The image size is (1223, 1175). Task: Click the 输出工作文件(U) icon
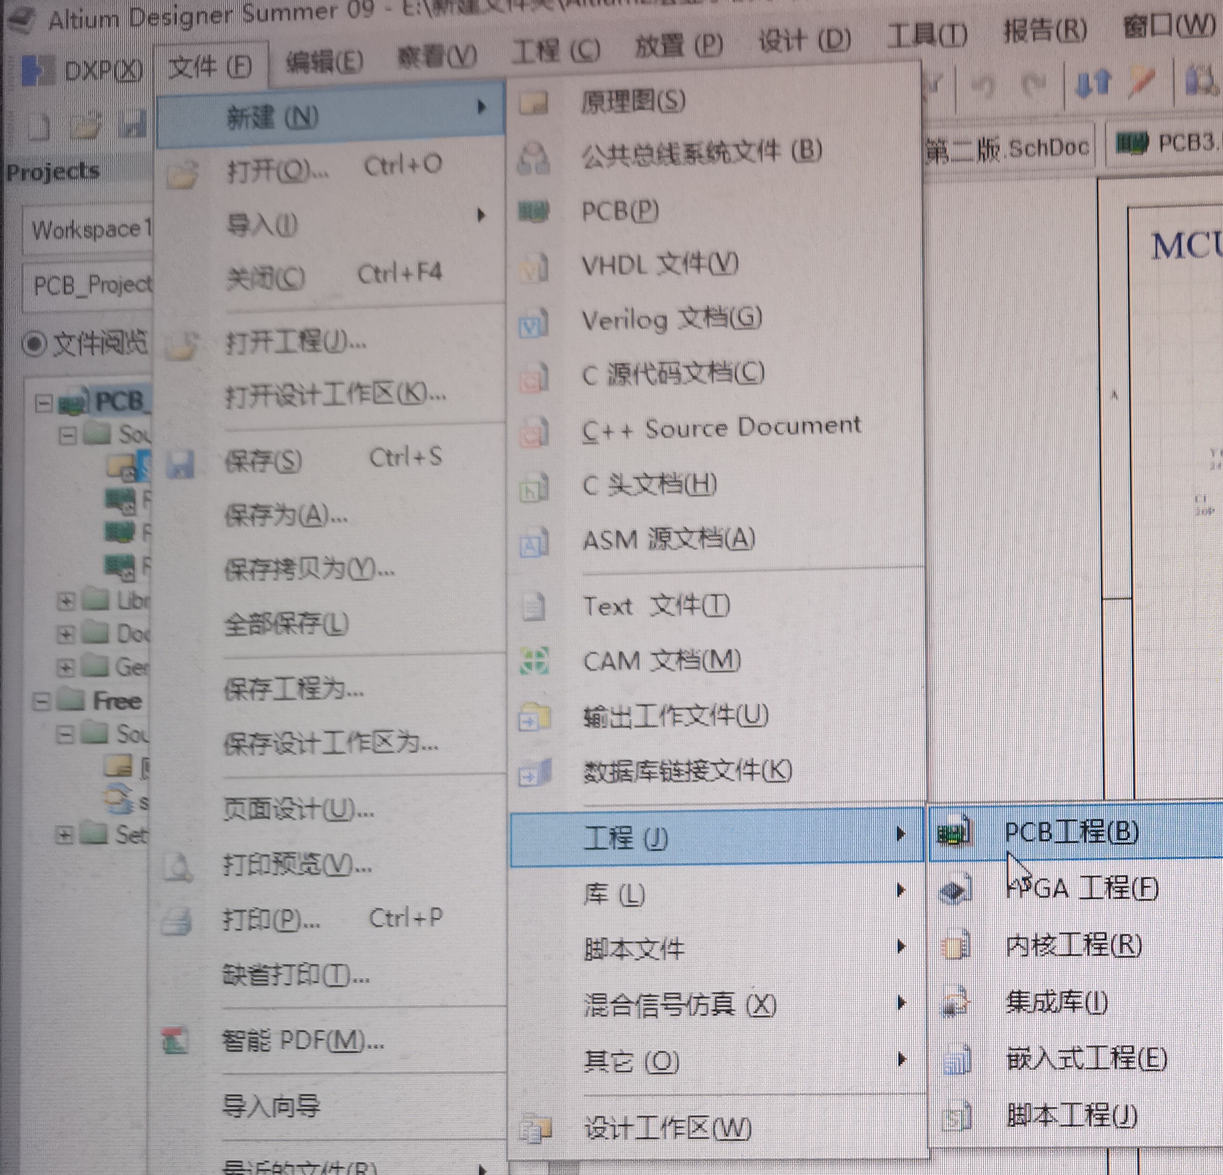pos(534,716)
